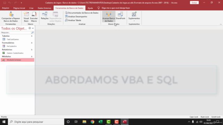The width and height of the screenshot is (223, 125).
Task: Click the Pesquisar search field
Action: (16, 33)
